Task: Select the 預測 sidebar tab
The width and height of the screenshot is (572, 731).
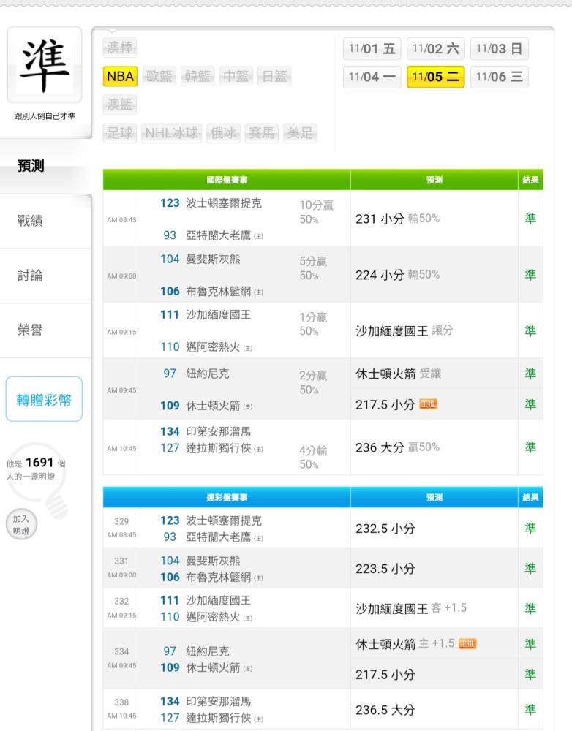Action: [30, 166]
